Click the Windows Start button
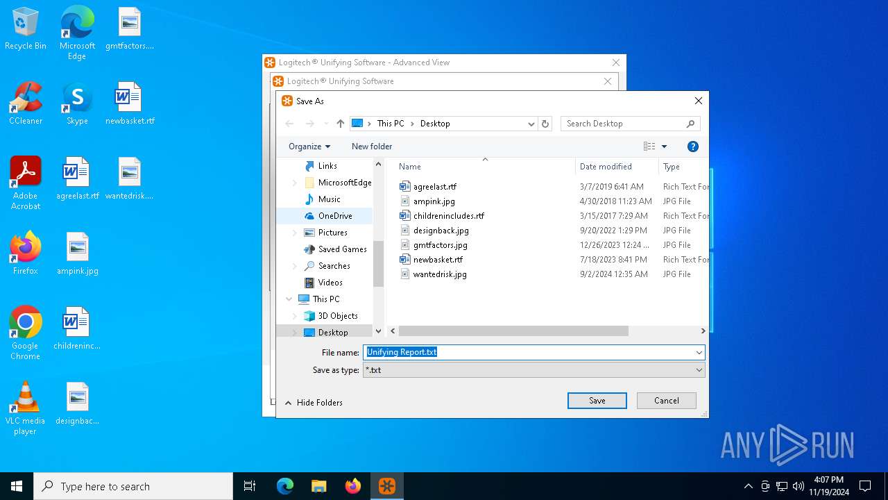888x500 pixels. [17, 486]
